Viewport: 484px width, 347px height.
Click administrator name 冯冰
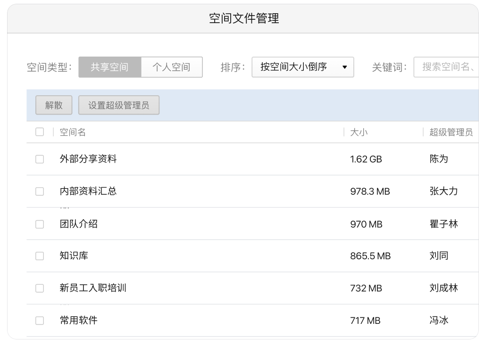pos(439,321)
